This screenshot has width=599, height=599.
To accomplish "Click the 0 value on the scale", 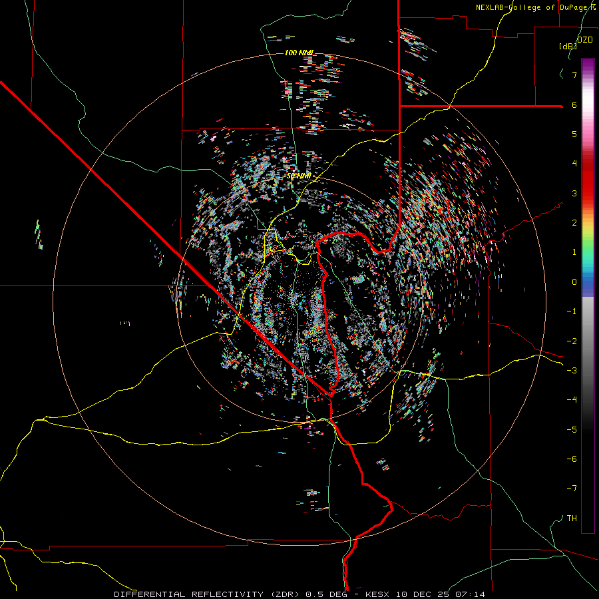I will (574, 282).
